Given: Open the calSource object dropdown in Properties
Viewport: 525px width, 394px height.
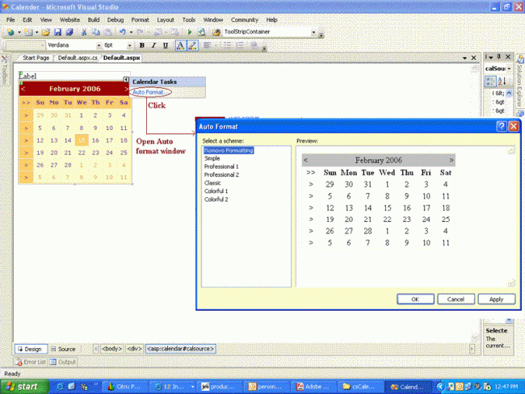Looking at the screenshot, I should coord(510,69).
